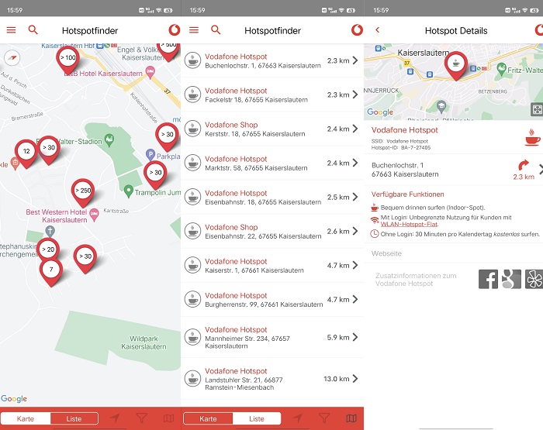The image size is (543, 430).
Task: Tap location arrow in map screen bottom bar
Action: tap(115, 418)
